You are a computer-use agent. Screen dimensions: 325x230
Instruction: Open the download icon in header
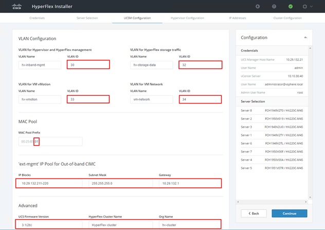pos(258,6)
